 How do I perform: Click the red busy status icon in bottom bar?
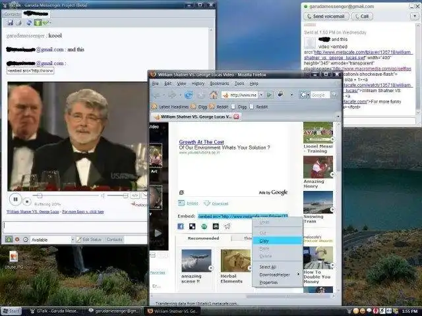(17, 239)
